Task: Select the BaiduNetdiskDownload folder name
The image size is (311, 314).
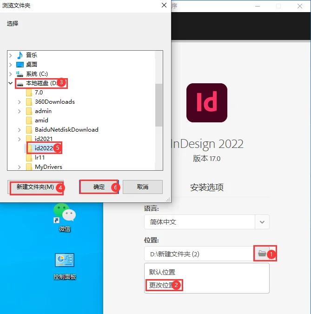Action: pyautogui.click(x=66, y=130)
